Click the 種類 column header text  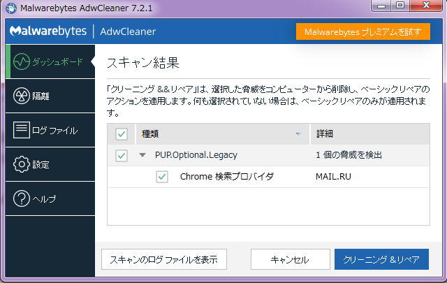(x=150, y=133)
